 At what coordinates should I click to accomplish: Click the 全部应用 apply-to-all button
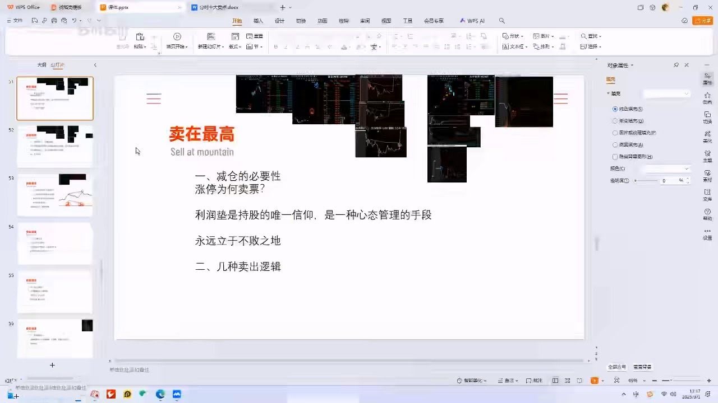pyautogui.click(x=617, y=367)
